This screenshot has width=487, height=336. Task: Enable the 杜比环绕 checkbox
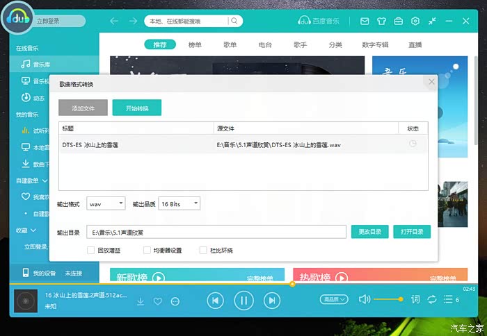(203, 250)
